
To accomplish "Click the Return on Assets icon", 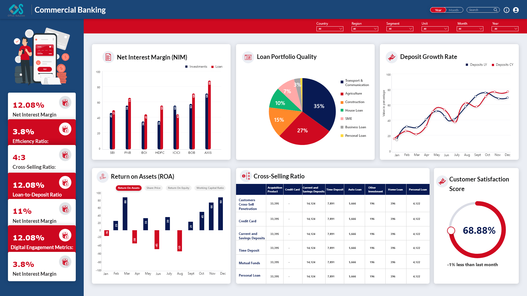I will [103, 177].
